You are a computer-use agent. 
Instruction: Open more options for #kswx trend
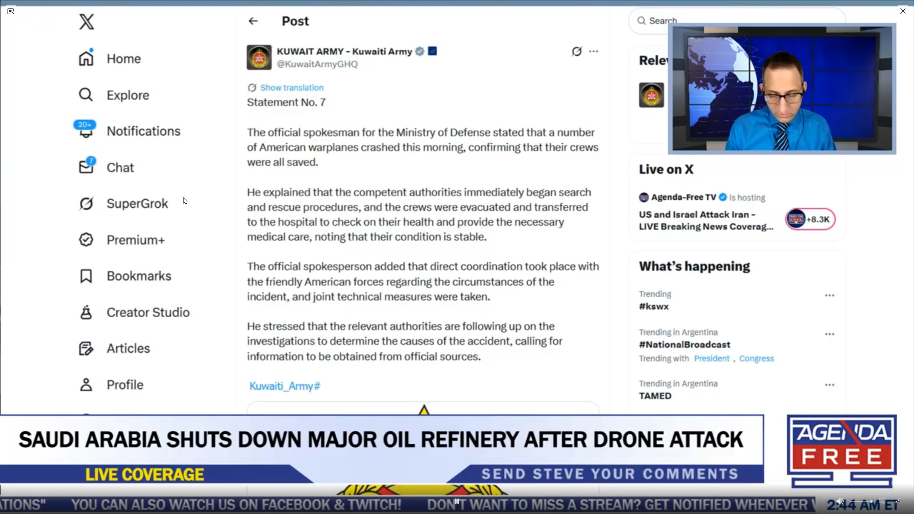click(829, 296)
